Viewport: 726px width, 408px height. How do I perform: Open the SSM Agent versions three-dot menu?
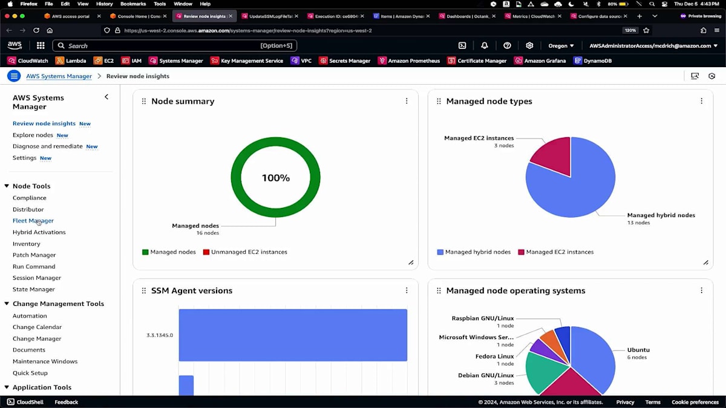pos(407,290)
